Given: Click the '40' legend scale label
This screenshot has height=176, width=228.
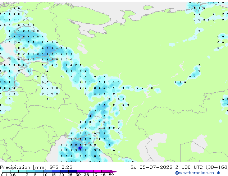Looking at the screenshot, I should point(95,175).
